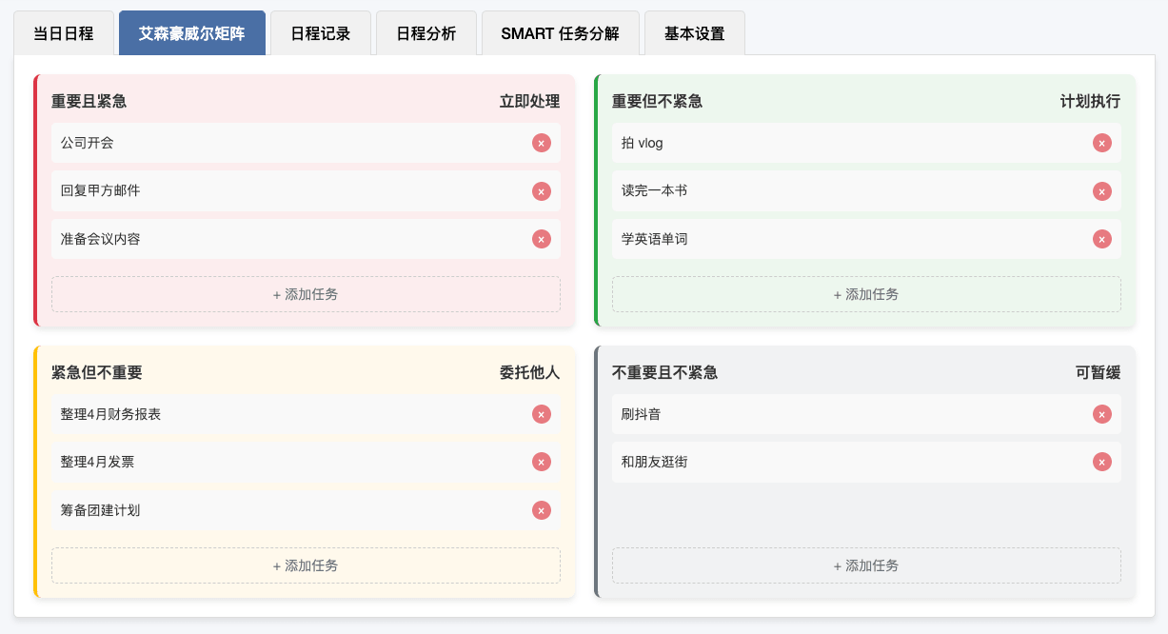Viewport: 1168px width, 634px height.
Task: Delete the 整理4月财务报表 task
Action: point(541,414)
